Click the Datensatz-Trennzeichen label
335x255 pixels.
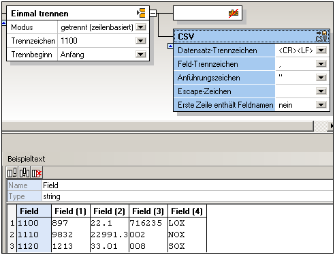(217, 50)
